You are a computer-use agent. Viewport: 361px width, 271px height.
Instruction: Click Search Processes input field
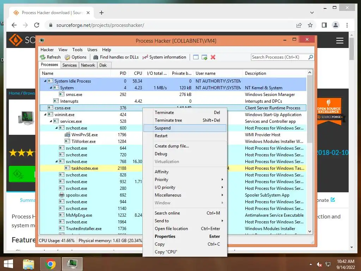tap(279, 57)
